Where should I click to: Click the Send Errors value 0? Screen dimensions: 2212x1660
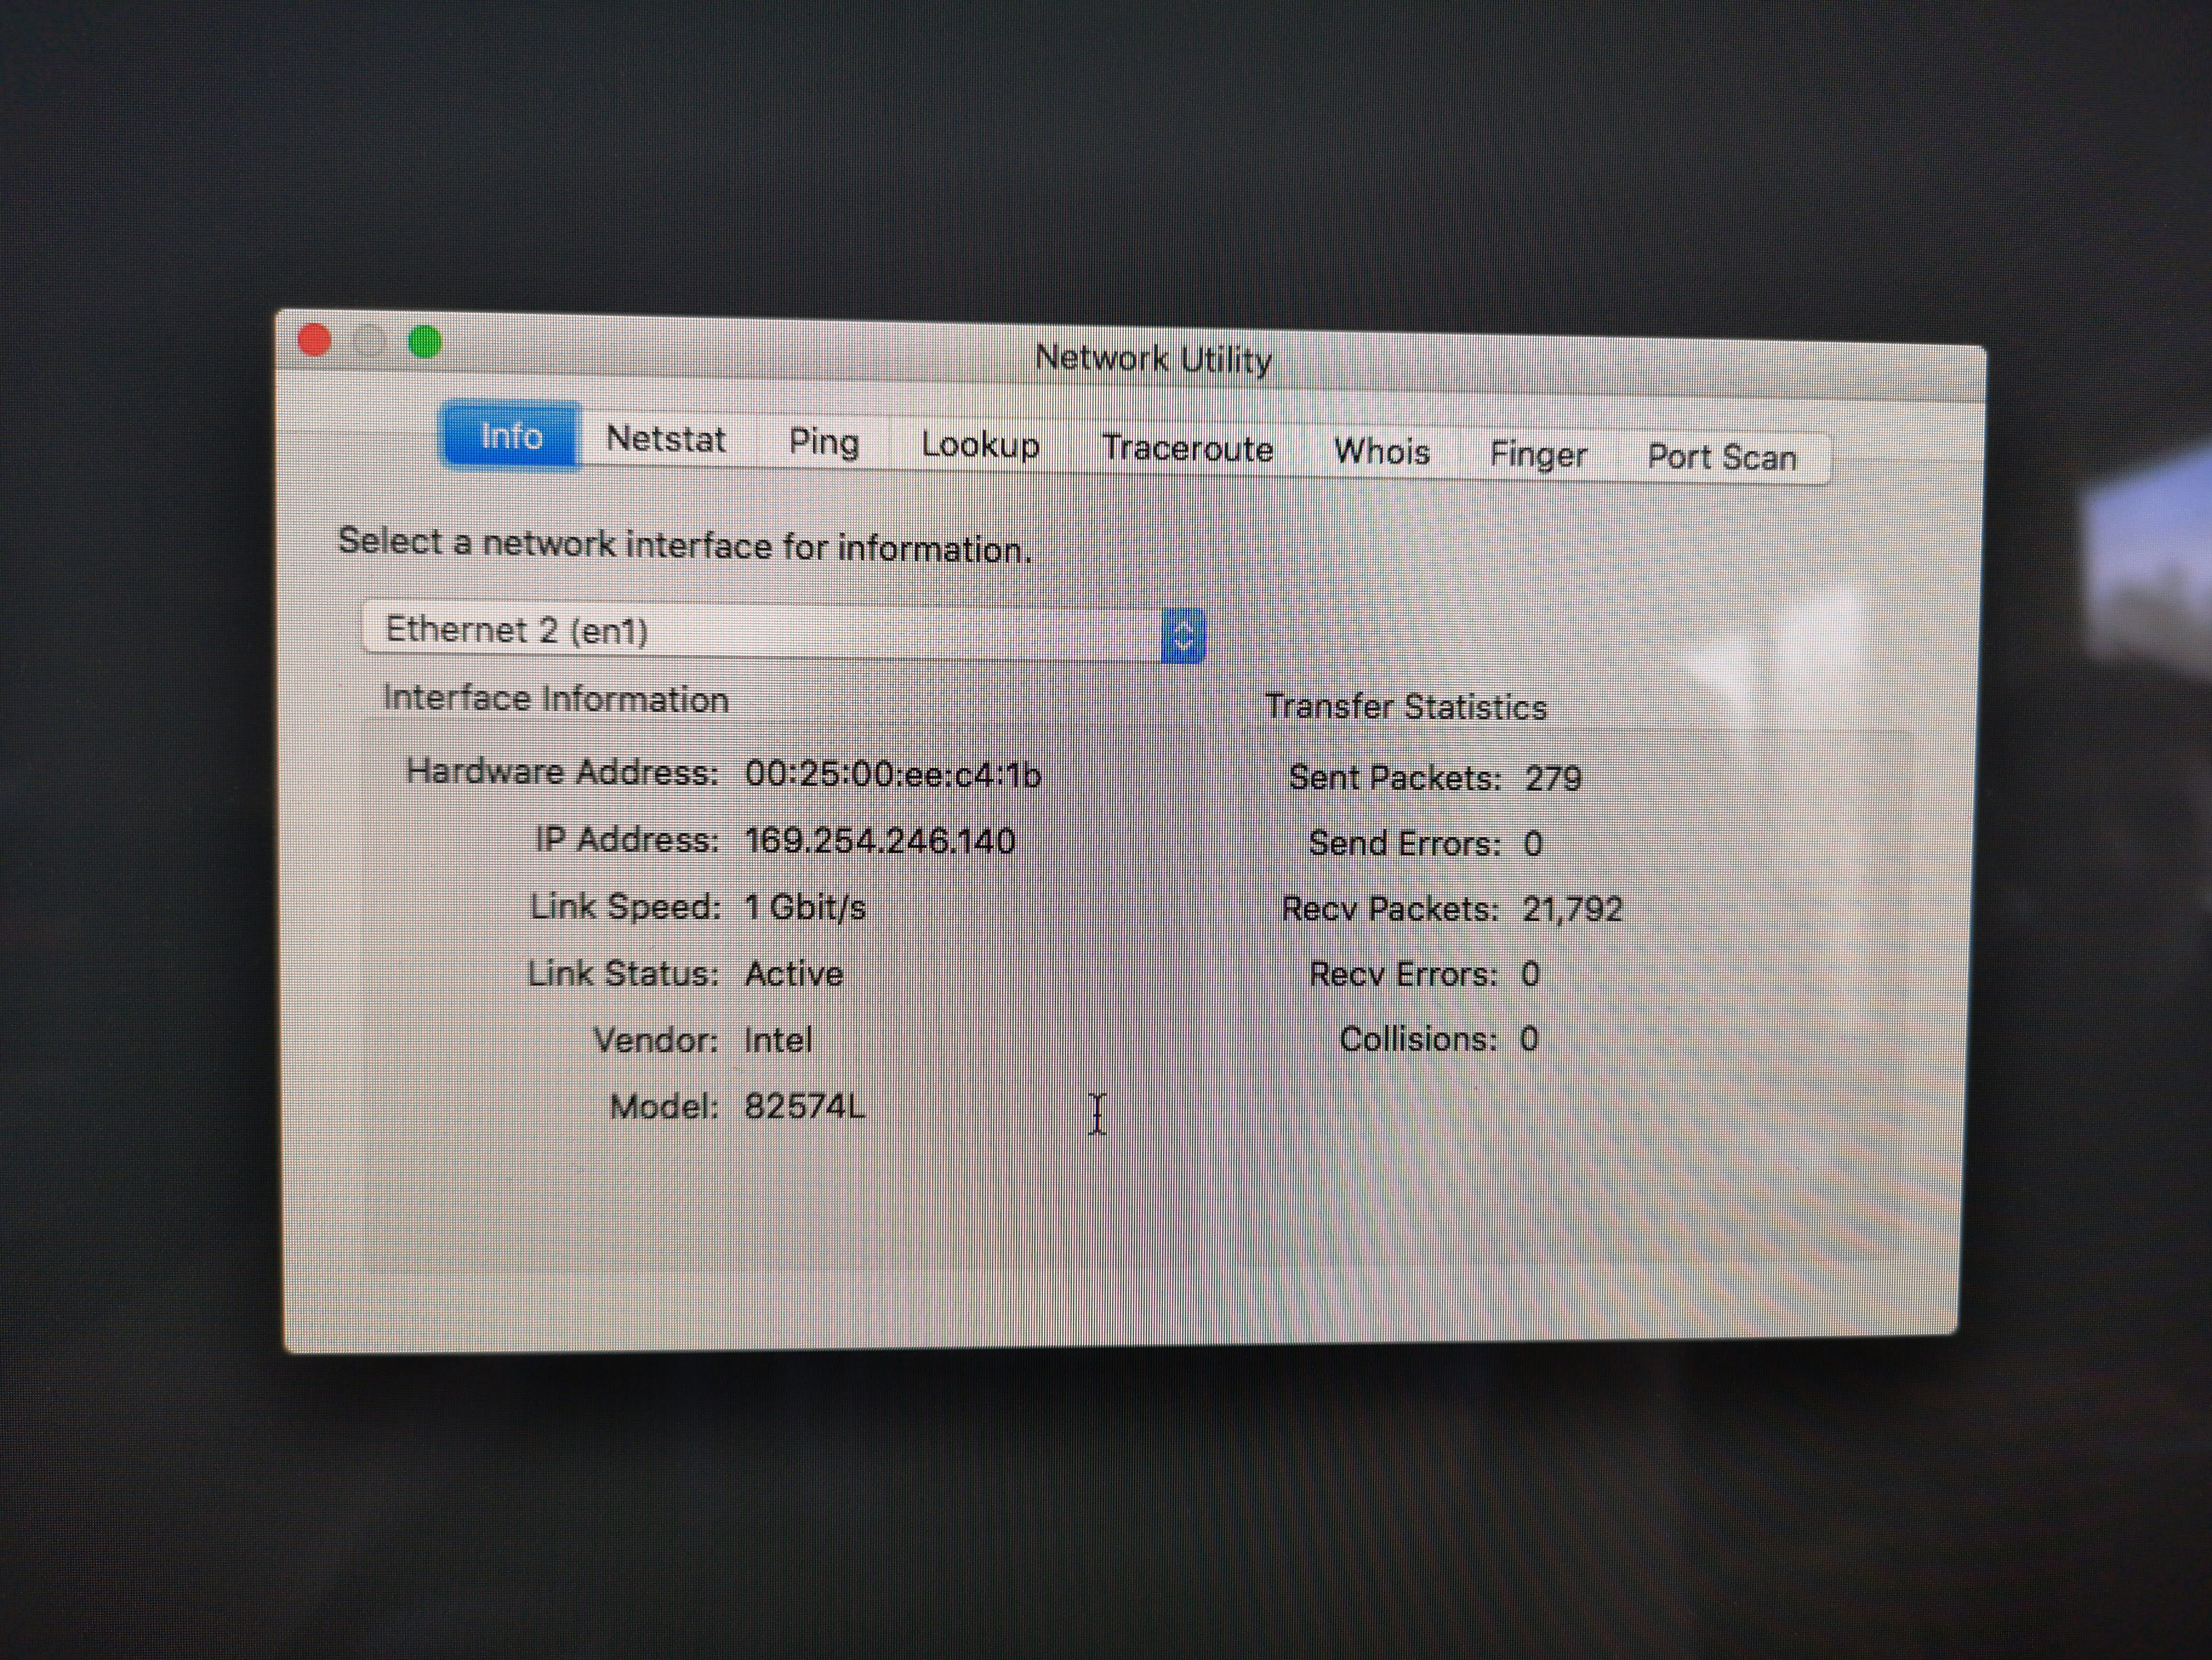coord(1533,843)
